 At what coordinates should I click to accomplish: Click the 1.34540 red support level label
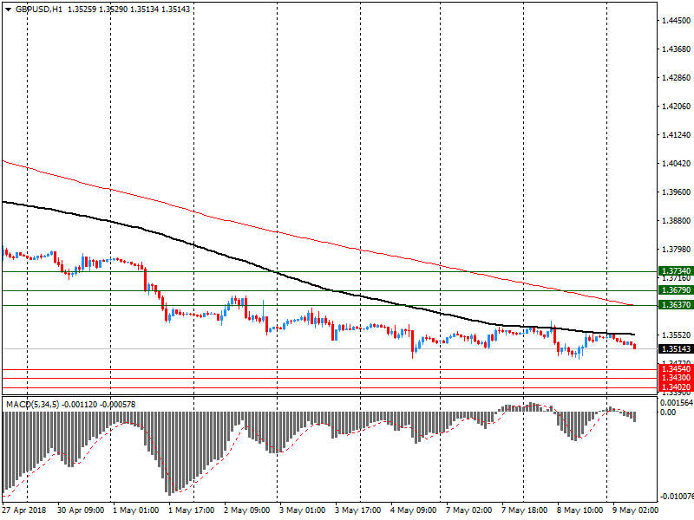(676, 369)
